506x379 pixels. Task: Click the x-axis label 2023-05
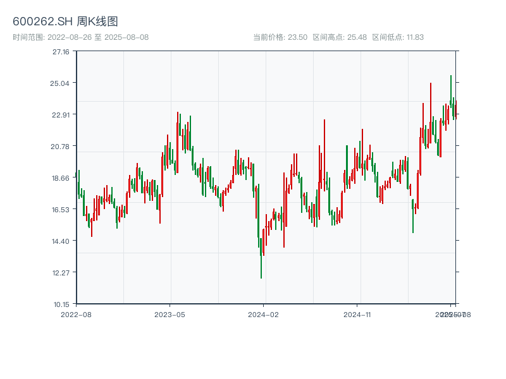coord(170,315)
